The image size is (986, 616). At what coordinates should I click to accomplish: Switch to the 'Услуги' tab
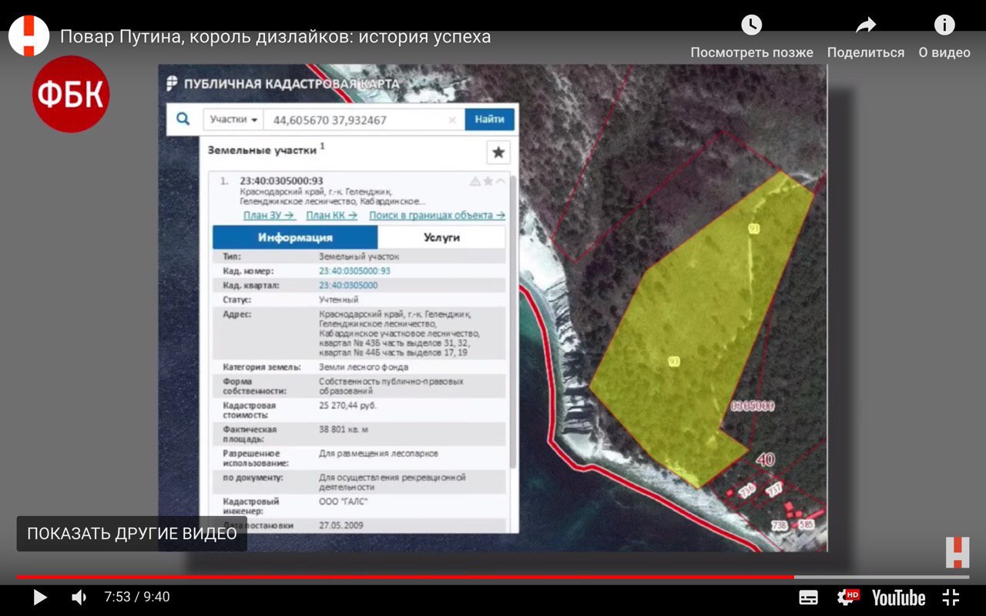click(441, 237)
